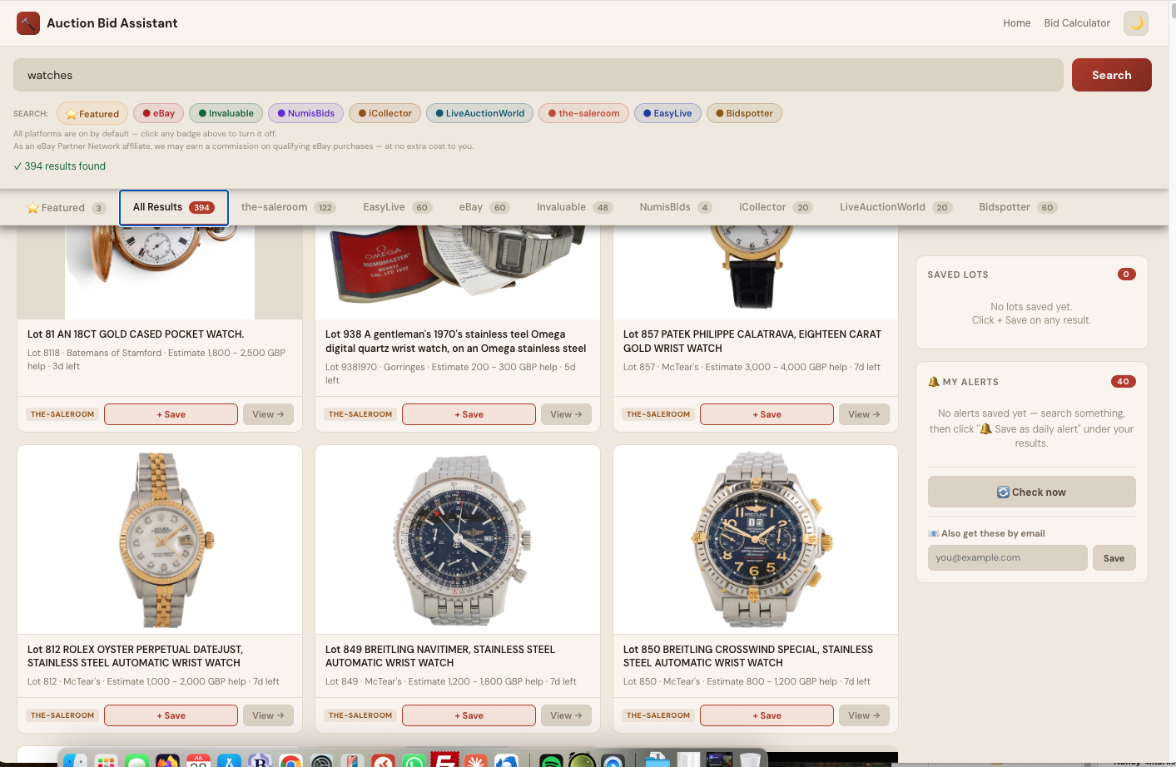Click the My Alerts count badge 40

pyautogui.click(x=1123, y=382)
